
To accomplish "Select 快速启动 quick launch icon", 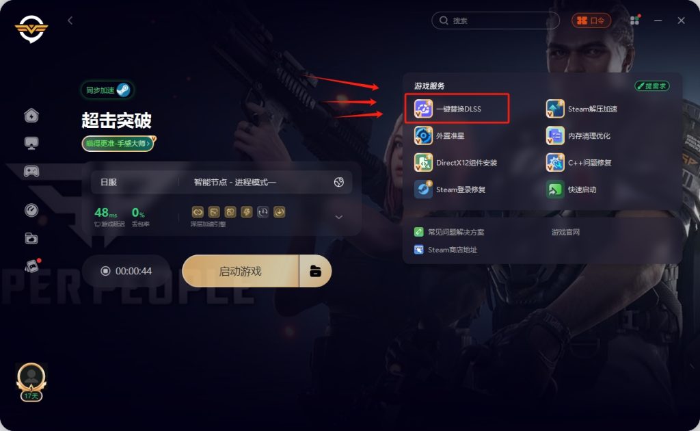I will (555, 190).
